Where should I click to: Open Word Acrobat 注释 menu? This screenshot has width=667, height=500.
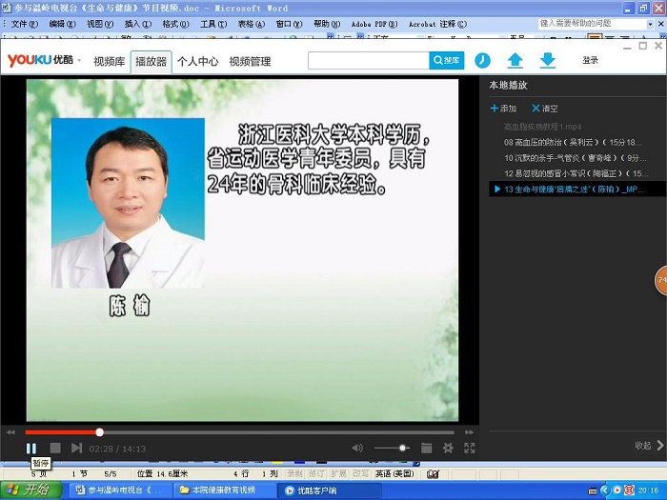click(437, 24)
